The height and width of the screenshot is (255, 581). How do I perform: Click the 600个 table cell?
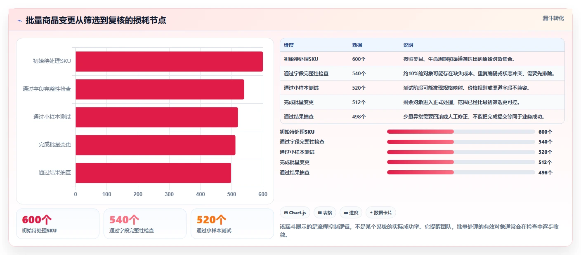coord(359,59)
